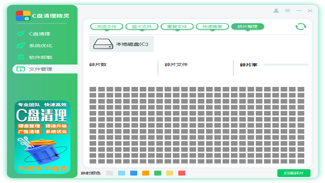The width and height of the screenshot is (325, 183).
Task: Open the 浏览文件 tab
Action: (x=107, y=26)
